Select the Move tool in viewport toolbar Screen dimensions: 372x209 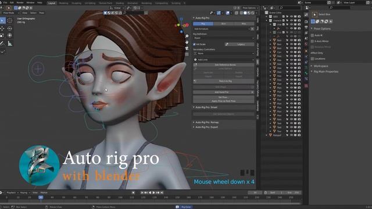pyautogui.click(x=2, y=28)
